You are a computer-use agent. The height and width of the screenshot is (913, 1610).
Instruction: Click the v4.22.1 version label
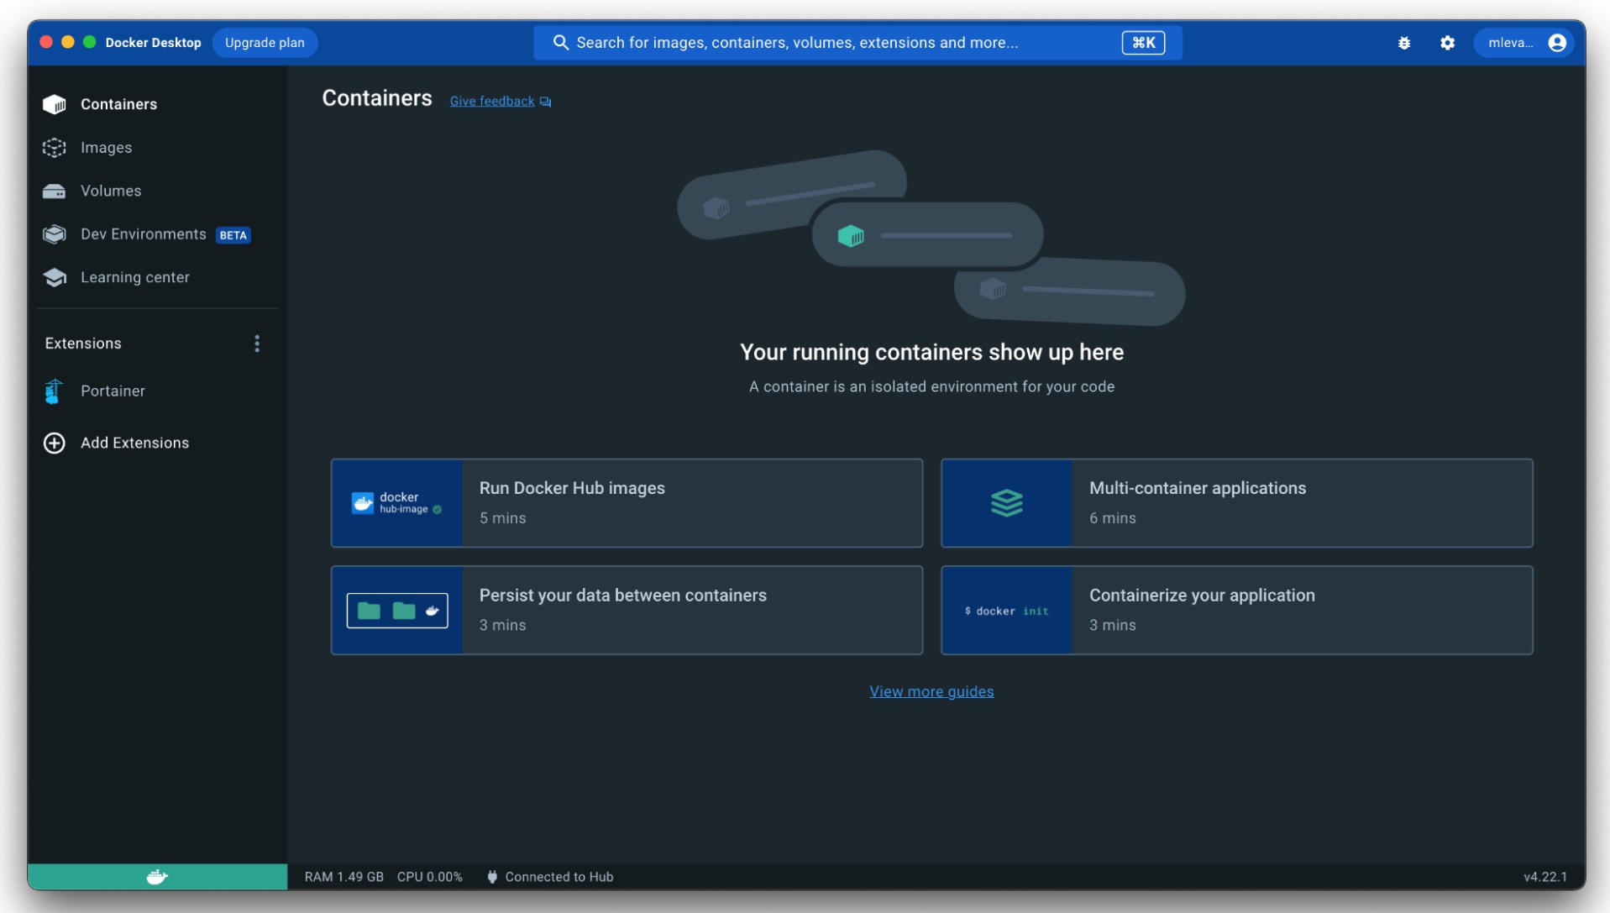pyautogui.click(x=1545, y=877)
